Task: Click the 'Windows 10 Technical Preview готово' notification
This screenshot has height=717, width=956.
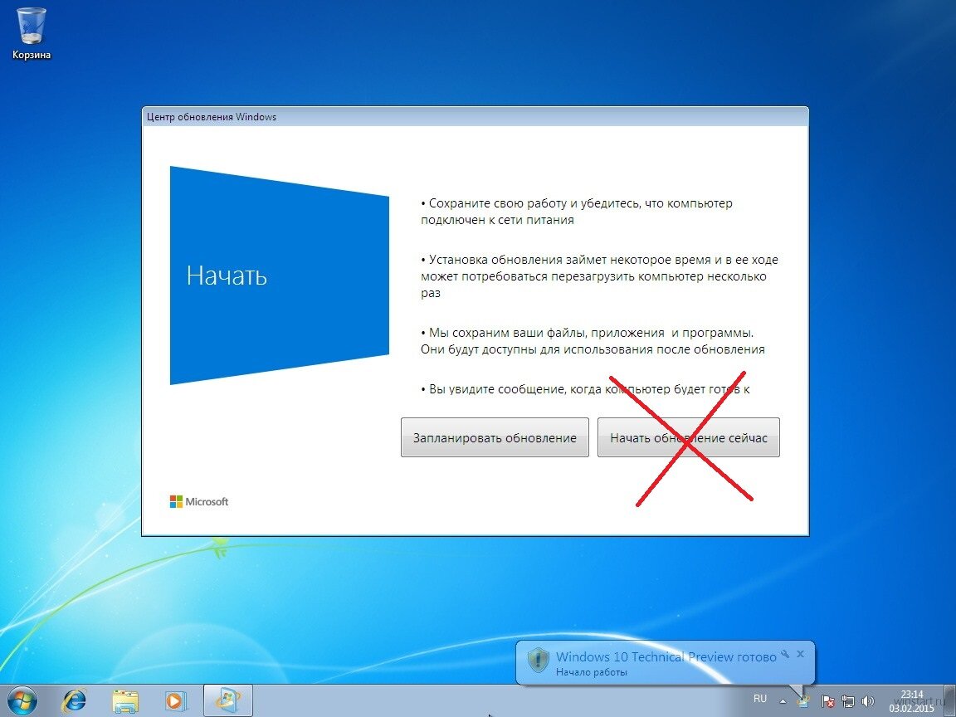Action: coord(666,656)
